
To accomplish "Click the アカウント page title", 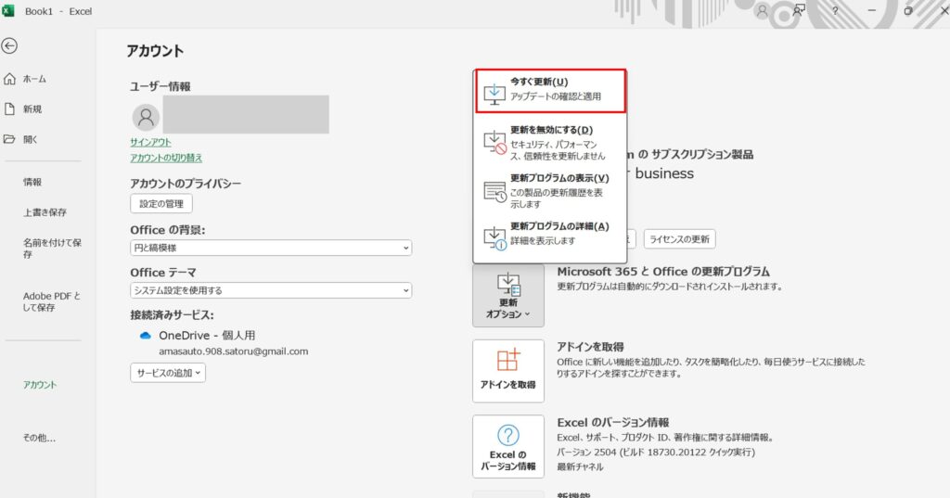I will click(155, 51).
